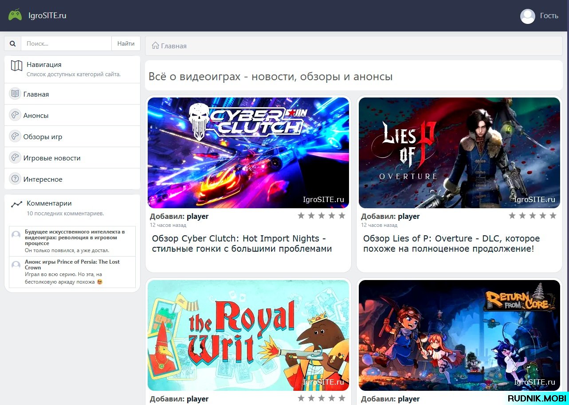Open the Return From Core cover image

(x=459, y=335)
